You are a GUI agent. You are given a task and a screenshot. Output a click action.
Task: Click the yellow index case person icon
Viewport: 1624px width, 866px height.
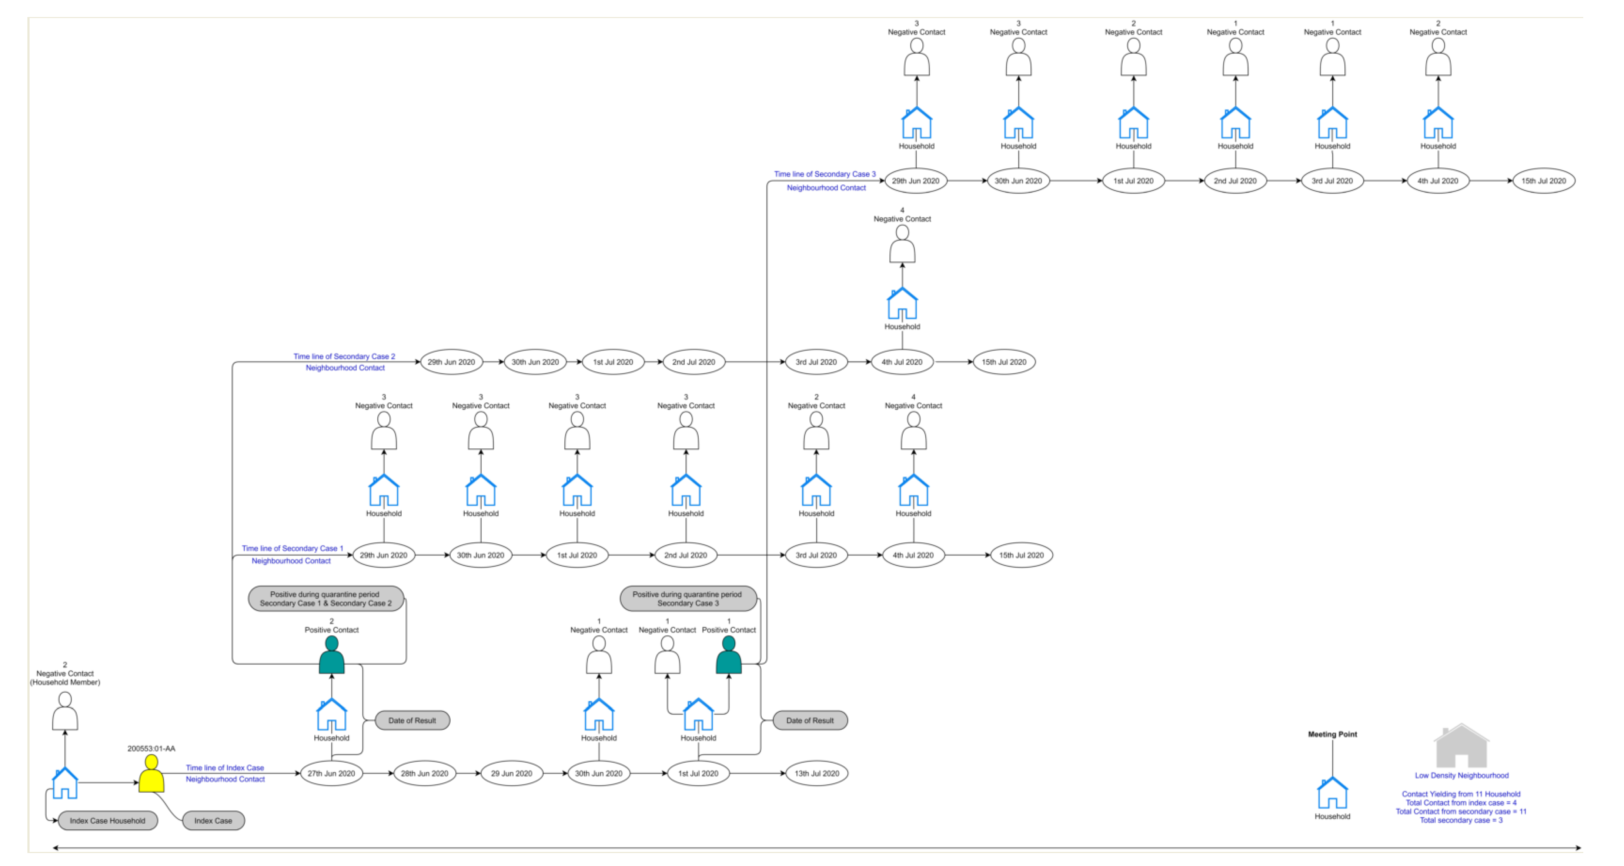pos(151,775)
